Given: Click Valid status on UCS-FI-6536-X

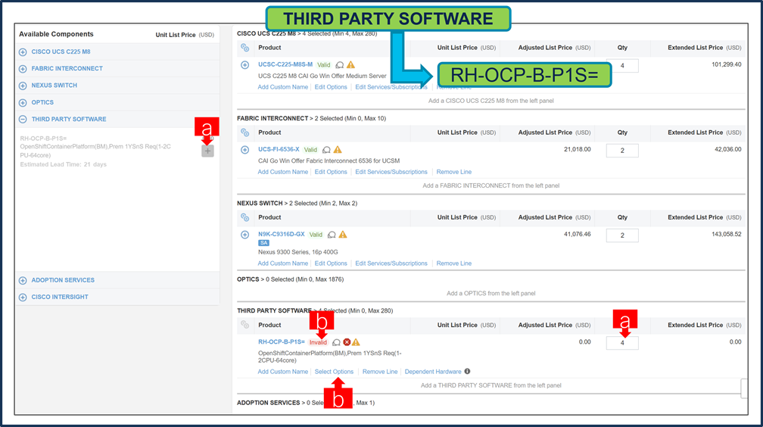Looking at the screenshot, I should tap(310, 149).
